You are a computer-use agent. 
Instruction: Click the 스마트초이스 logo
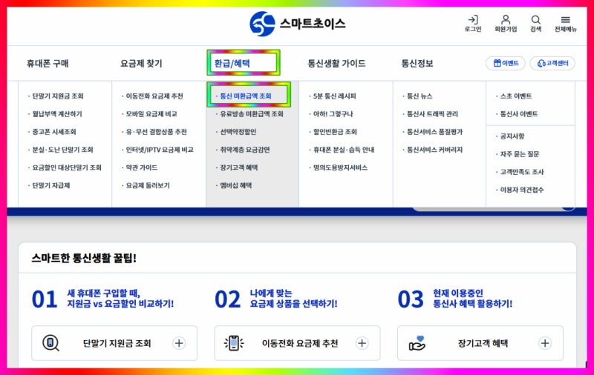click(x=298, y=24)
